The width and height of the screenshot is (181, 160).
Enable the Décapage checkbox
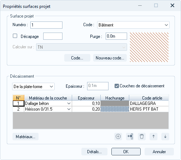click(x=15, y=36)
